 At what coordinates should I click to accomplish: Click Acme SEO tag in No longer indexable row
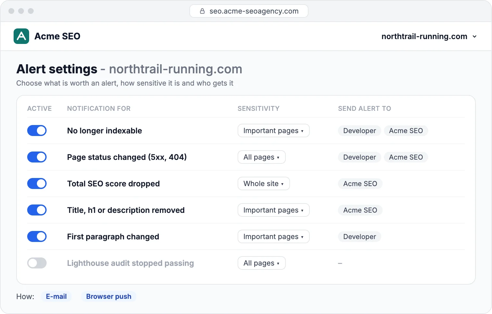tap(406, 131)
